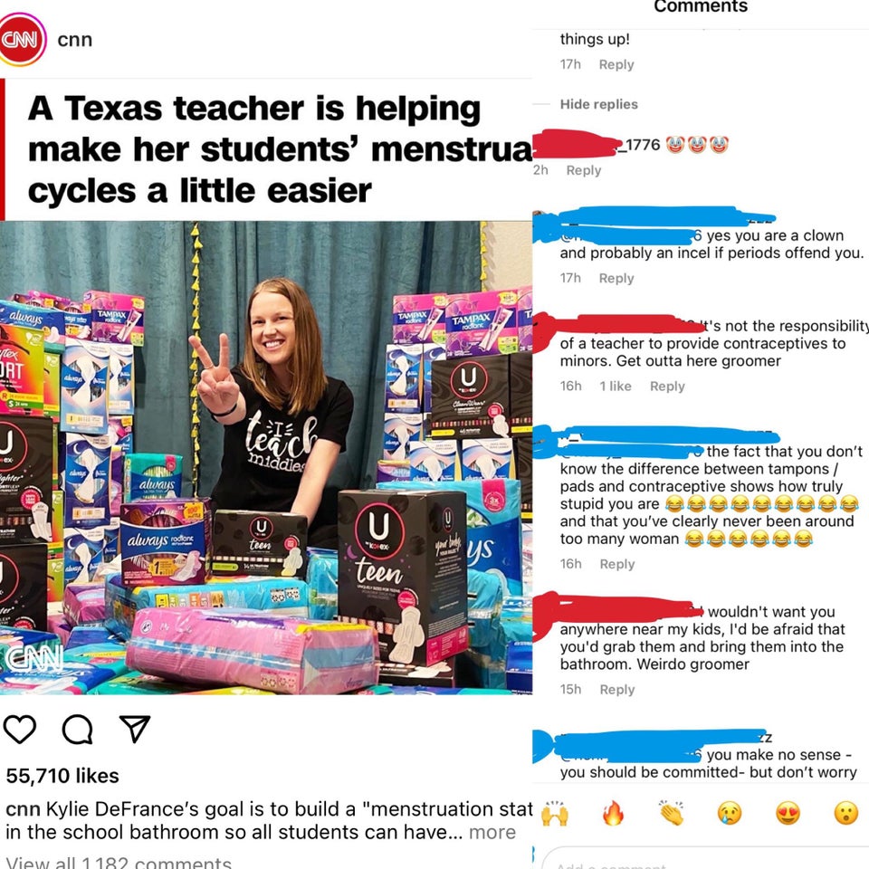Insert the fire emoji
Screen dimensions: 869x869
click(614, 814)
